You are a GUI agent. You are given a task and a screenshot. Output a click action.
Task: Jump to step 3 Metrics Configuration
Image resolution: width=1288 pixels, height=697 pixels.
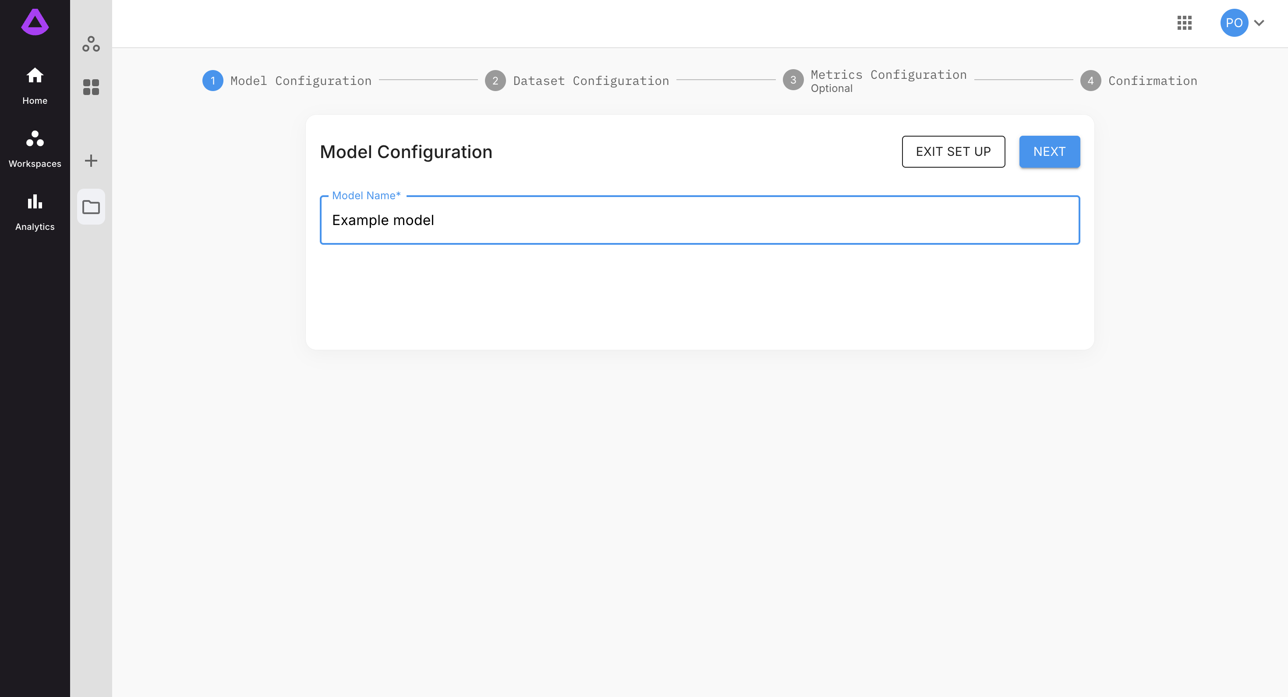(x=875, y=81)
